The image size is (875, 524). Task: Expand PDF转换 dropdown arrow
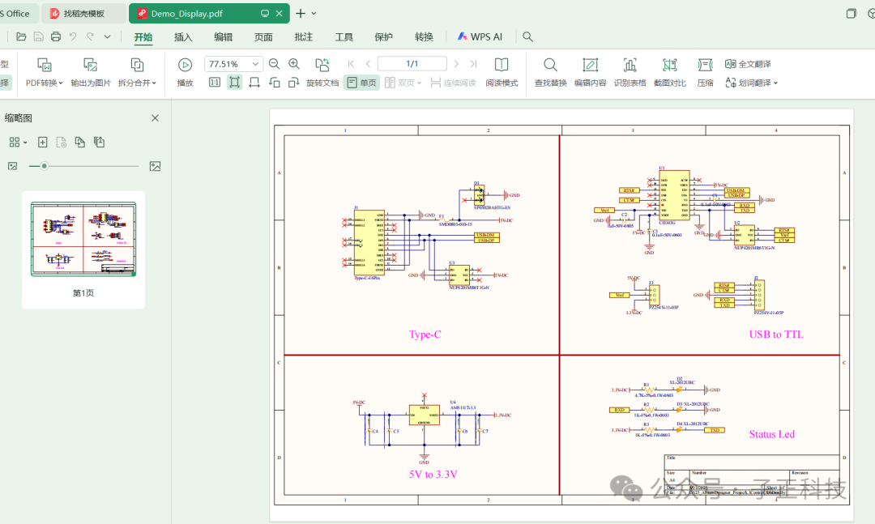pos(60,83)
